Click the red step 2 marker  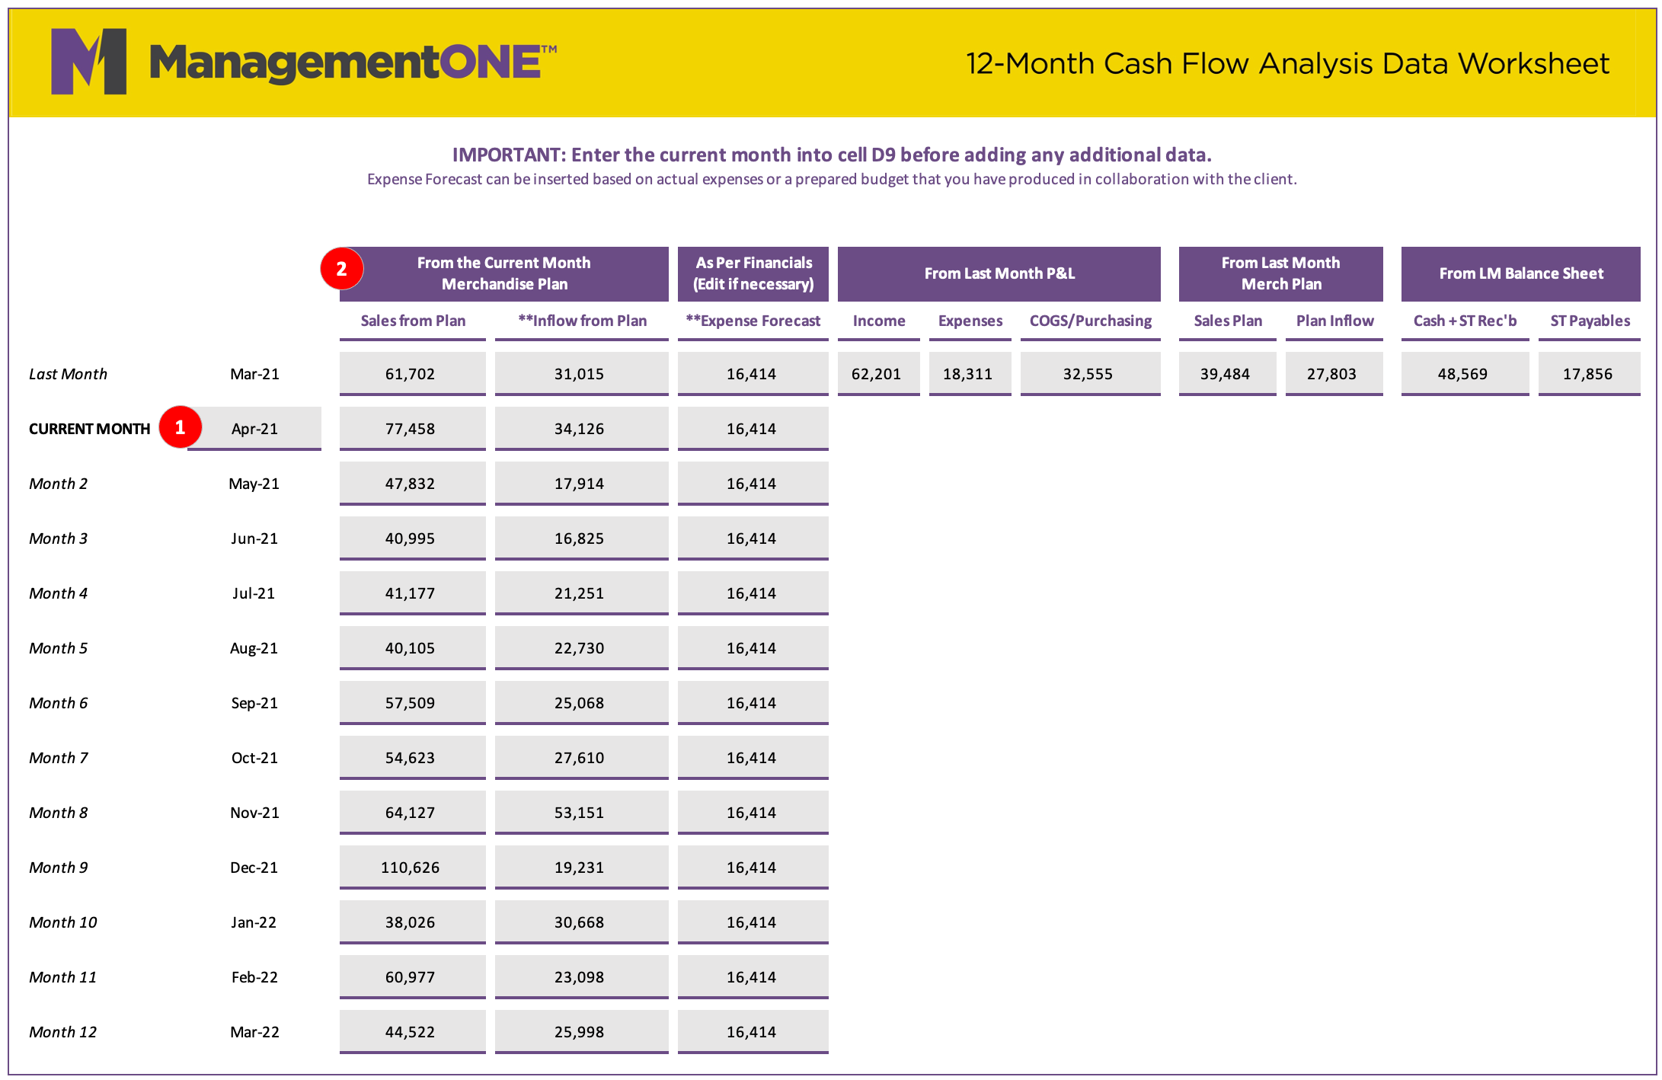pyautogui.click(x=342, y=268)
